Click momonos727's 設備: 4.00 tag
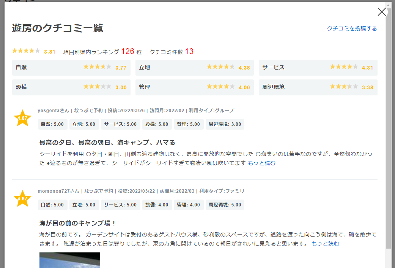Screen dimensions: 395x268 (x=157, y=205)
